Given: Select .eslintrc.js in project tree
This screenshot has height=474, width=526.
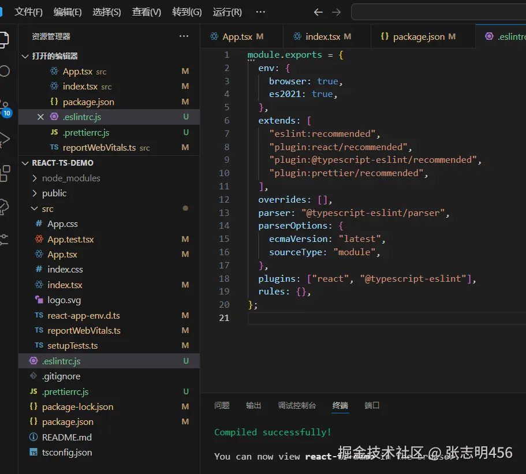Looking at the screenshot, I should click(109, 361).
